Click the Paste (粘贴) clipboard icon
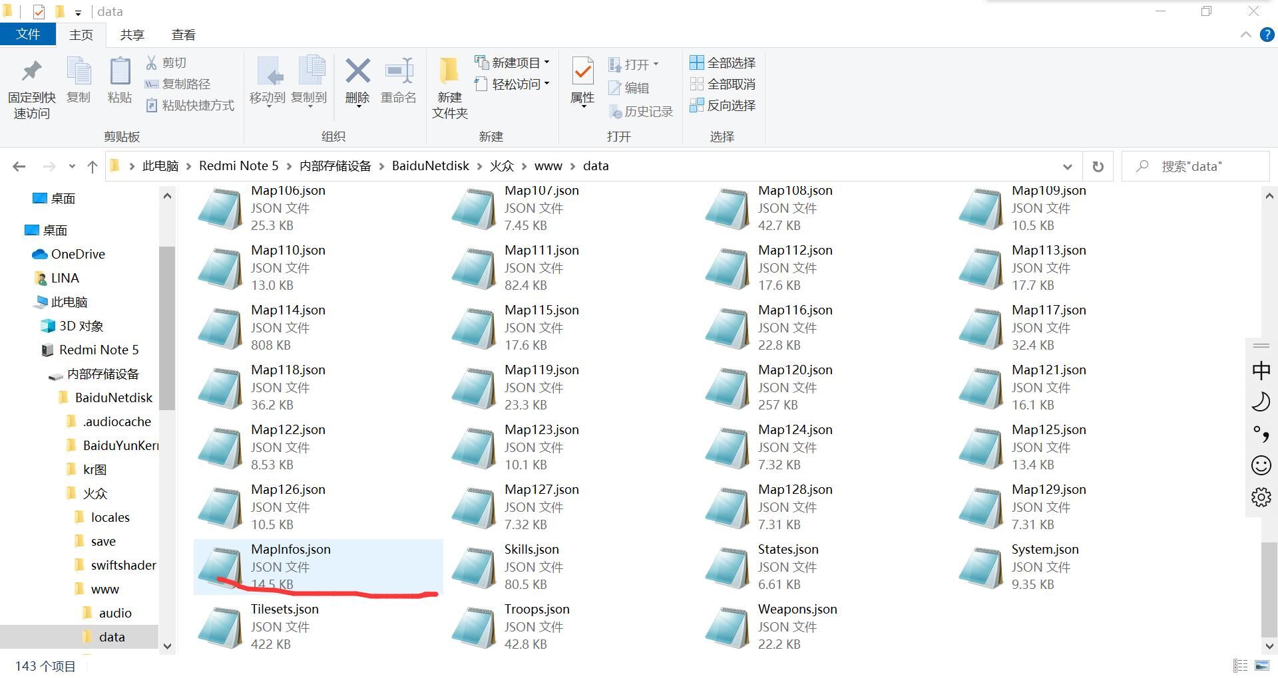 click(120, 72)
